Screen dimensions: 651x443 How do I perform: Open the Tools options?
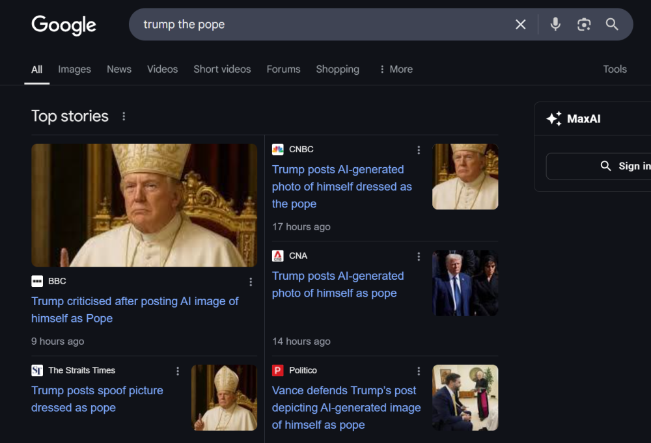(x=615, y=69)
